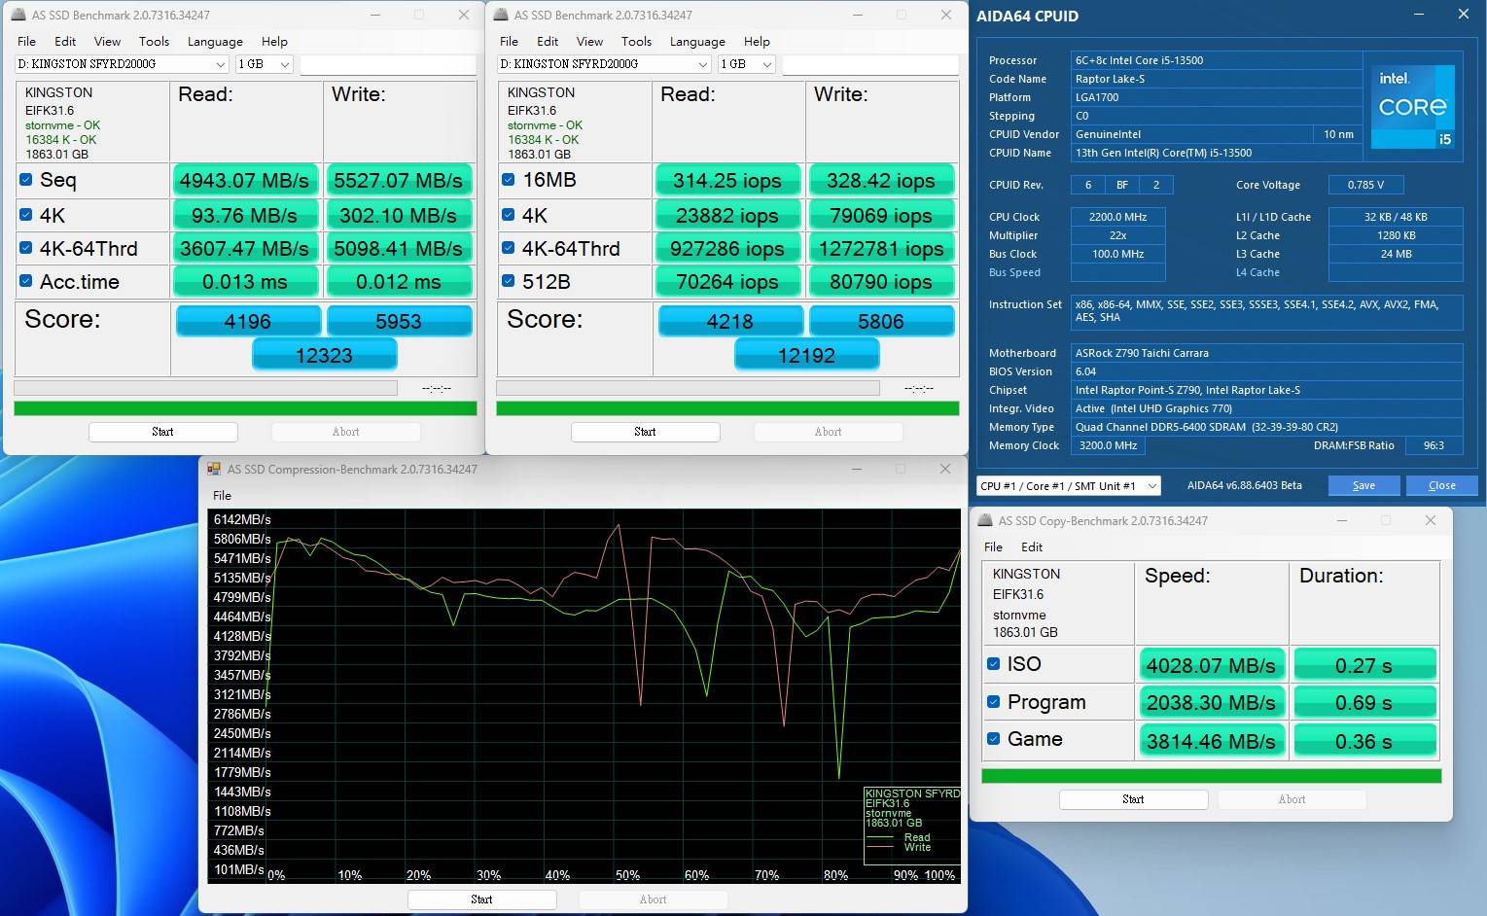Click Abort in the iops benchmark window

[x=829, y=432]
